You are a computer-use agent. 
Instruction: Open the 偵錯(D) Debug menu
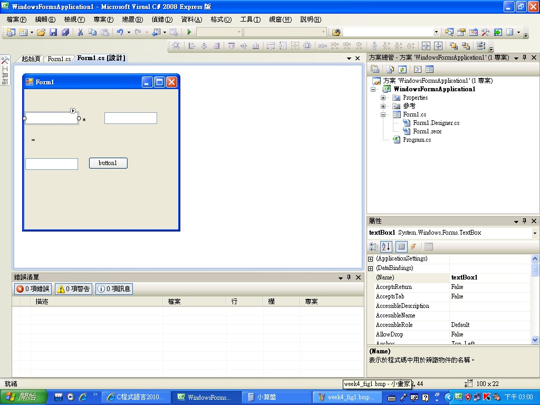click(162, 20)
